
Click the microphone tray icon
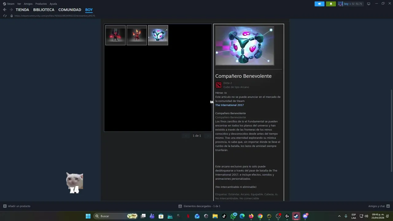coord(346,216)
